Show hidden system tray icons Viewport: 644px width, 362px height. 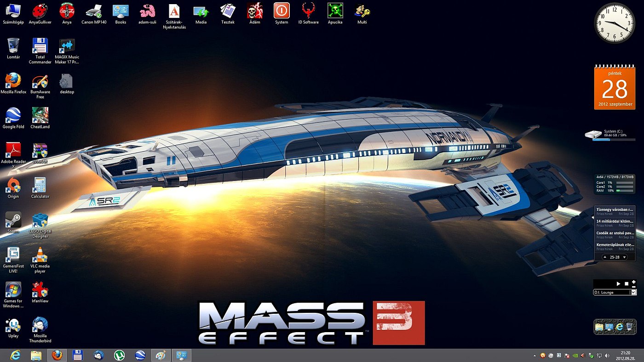coord(535,356)
